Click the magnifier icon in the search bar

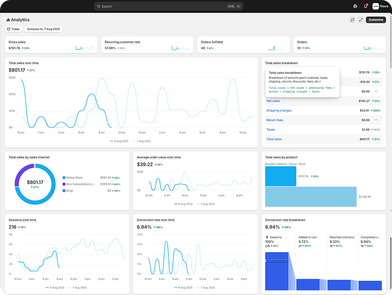coord(98,6)
